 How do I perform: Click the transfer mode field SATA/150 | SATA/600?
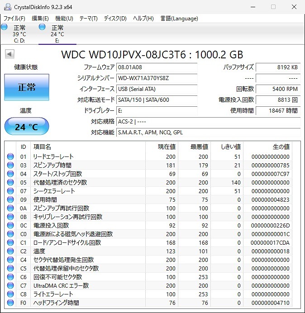click(x=157, y=100)
